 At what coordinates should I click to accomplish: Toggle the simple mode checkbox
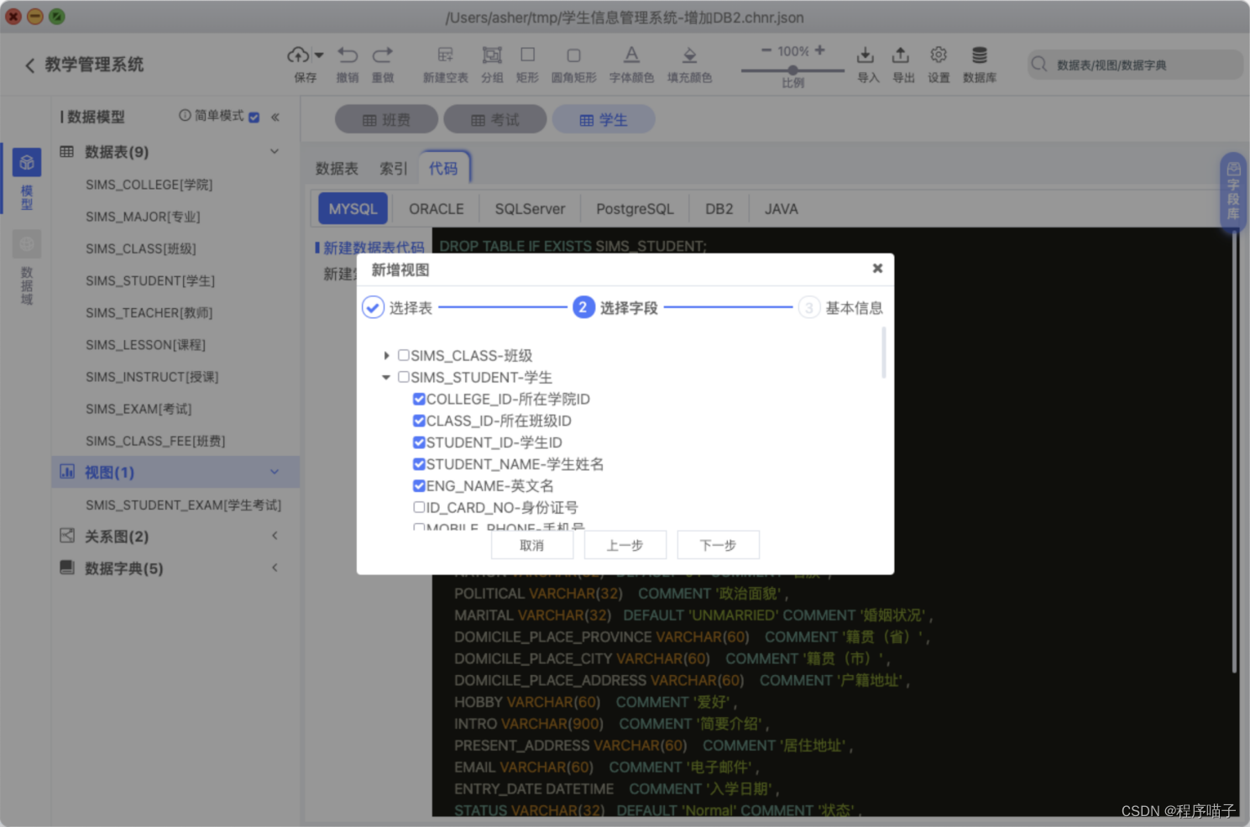tap(254, 117)
